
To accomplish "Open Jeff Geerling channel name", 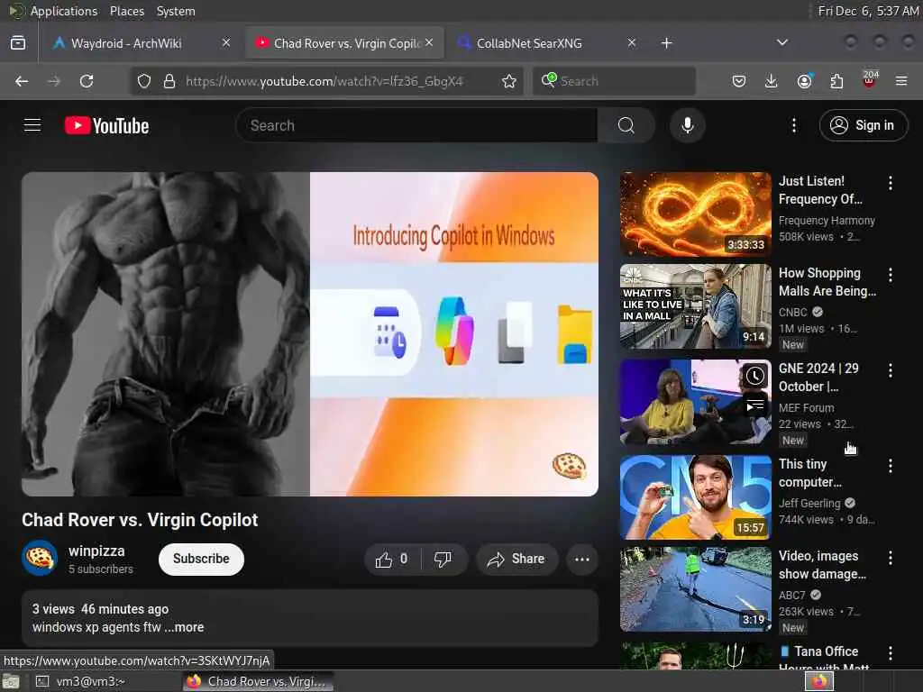I will 809,503.
